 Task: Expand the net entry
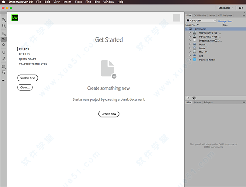(x=190, y=55)
